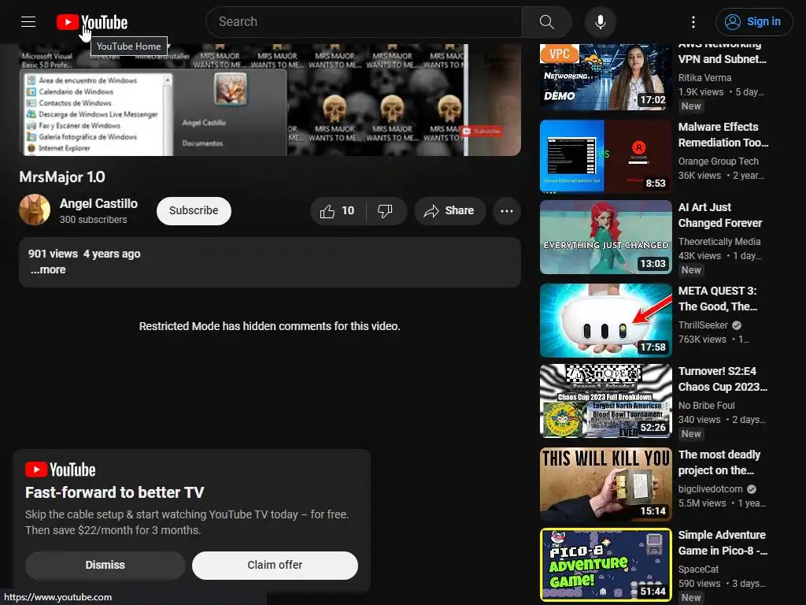Open the hamburger guide menu
Viewport: 806px width, 605px height.
point(28,21)
